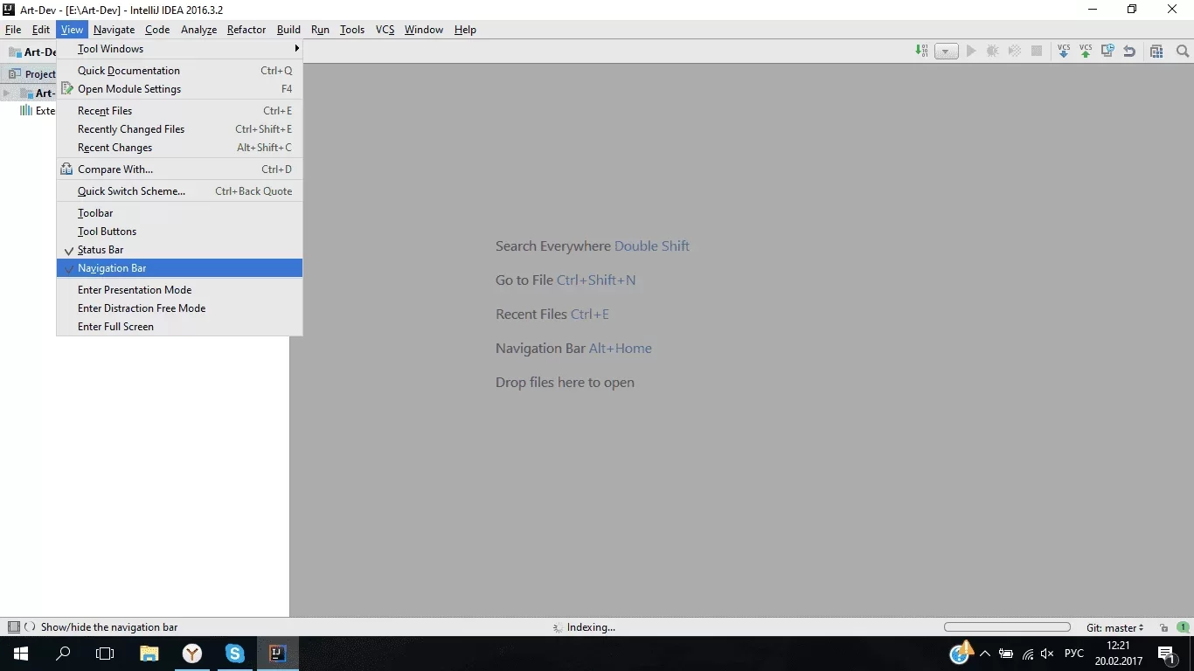The image size is (1194, 671).
Task: Click the Revert undo arrow icon
Action: coord(1129,52)
